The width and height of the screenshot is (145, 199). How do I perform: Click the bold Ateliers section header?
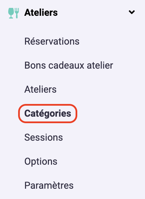pyautogui.click(x=41, y=13)
